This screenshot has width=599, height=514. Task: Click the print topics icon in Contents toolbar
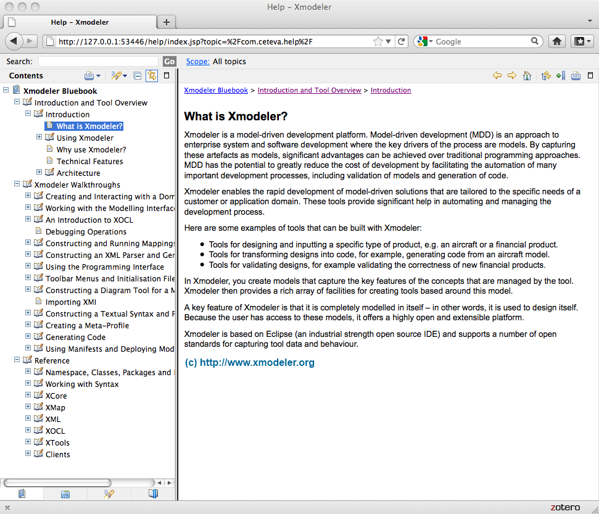click(x=89, y=76)
